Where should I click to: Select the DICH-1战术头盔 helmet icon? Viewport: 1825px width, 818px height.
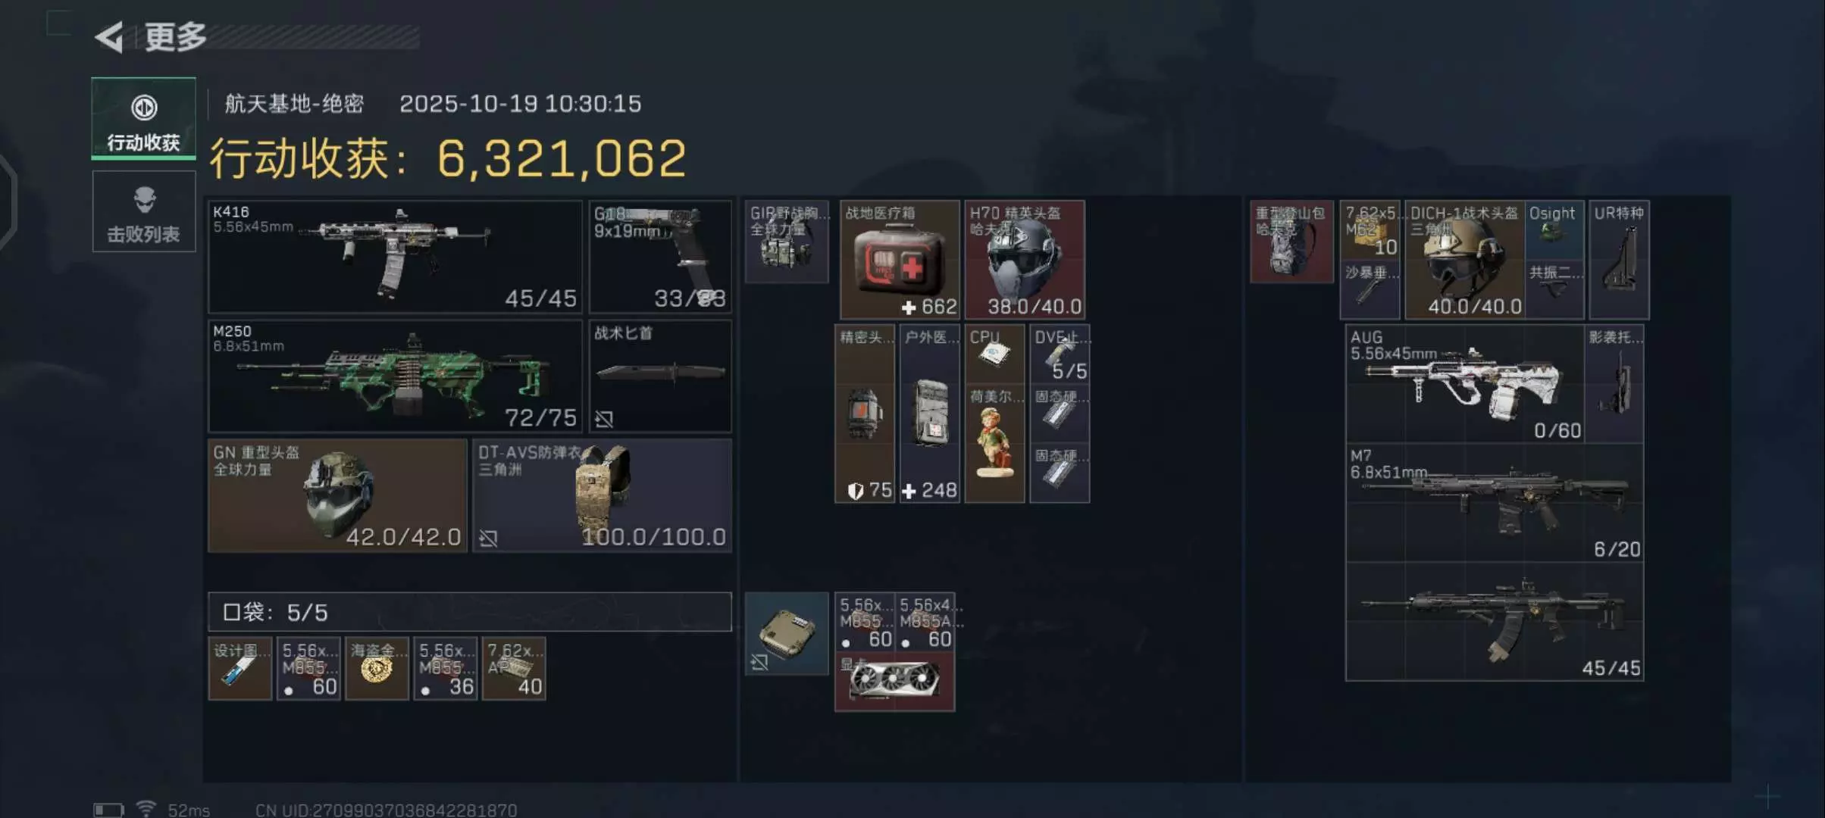[x=1464, y=260]
